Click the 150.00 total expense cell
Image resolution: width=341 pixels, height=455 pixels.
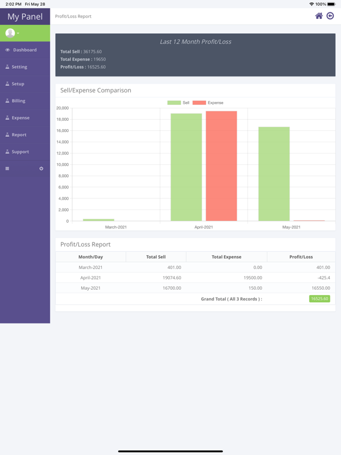tap(255, 288)
